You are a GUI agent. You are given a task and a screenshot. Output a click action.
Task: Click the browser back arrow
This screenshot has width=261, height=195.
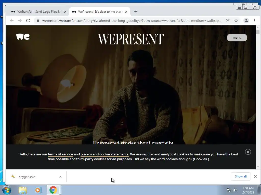coord(12,21)
